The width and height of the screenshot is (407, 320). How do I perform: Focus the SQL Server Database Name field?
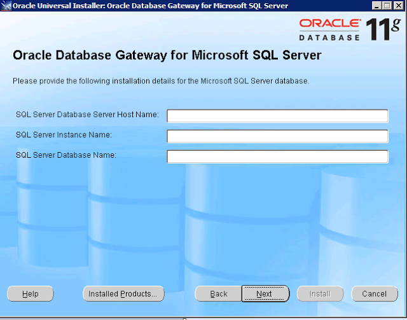(277, 157)
